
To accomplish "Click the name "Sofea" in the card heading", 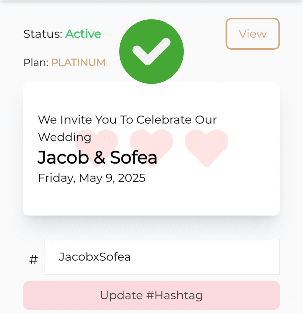I will pyautogui.click(x=133, y=157).
